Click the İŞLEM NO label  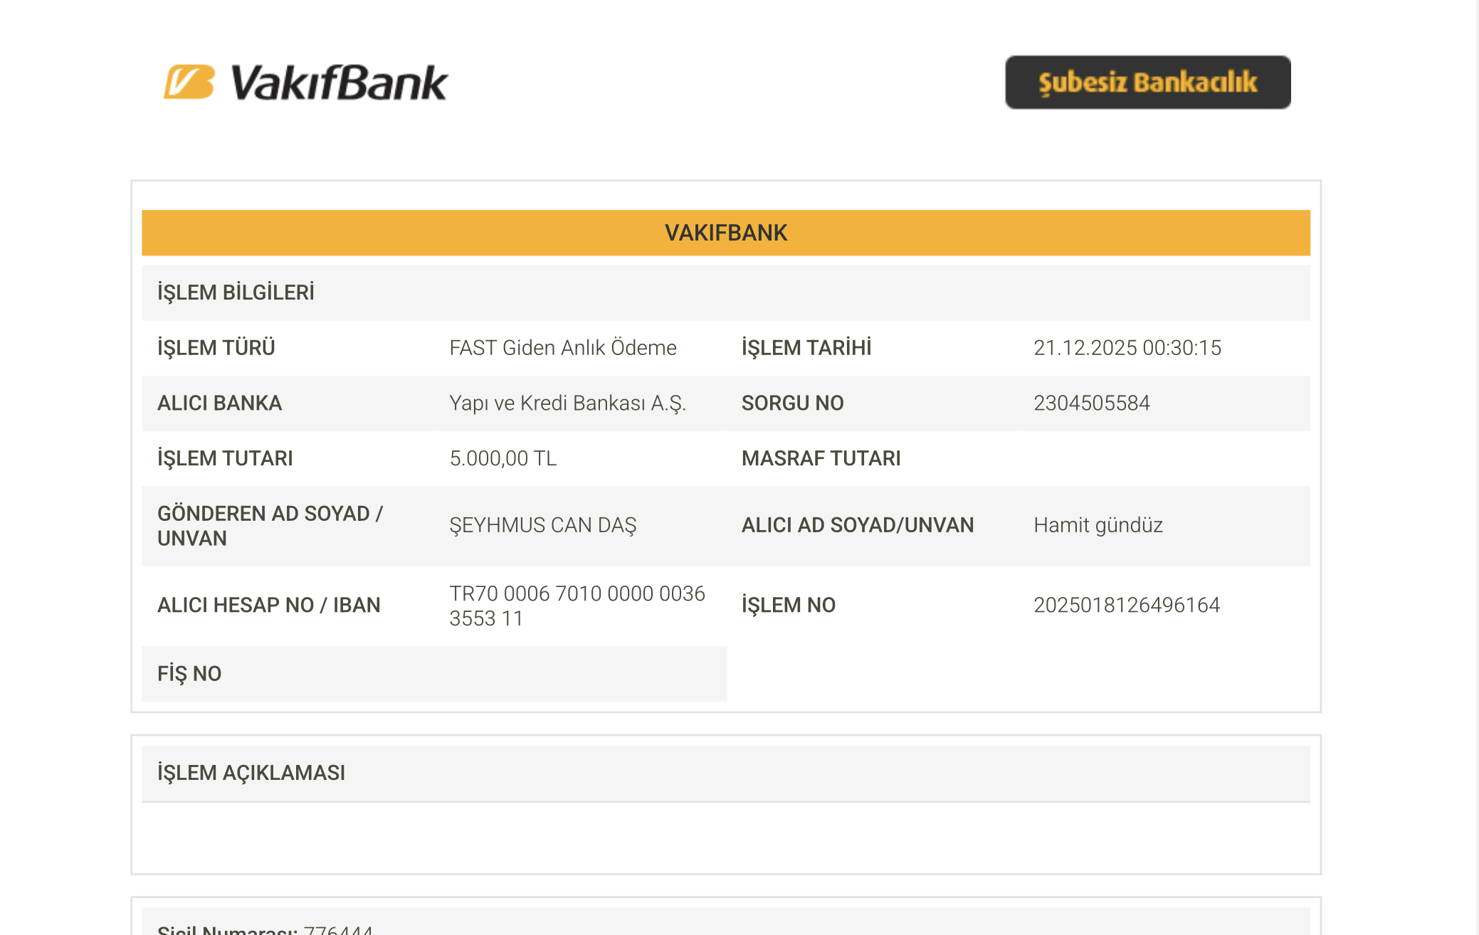point(789,606)
